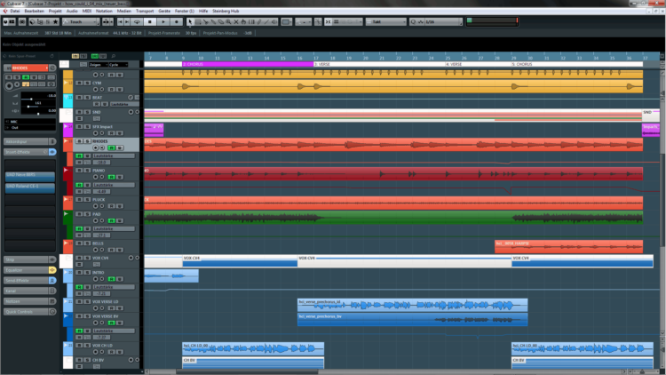The width and height of the screenshot is (666, 375).
Task: Select the Mute X tool
Action: 236,21
